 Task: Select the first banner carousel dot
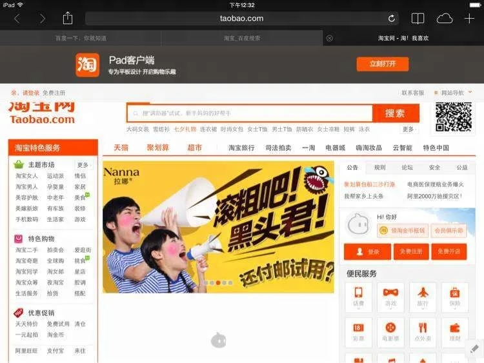coord(206,283)
